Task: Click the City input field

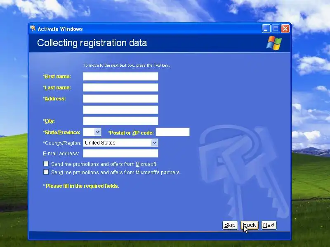Action: 120,121
